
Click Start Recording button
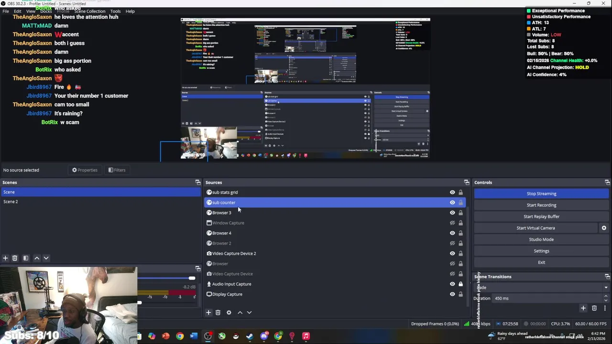542,205
